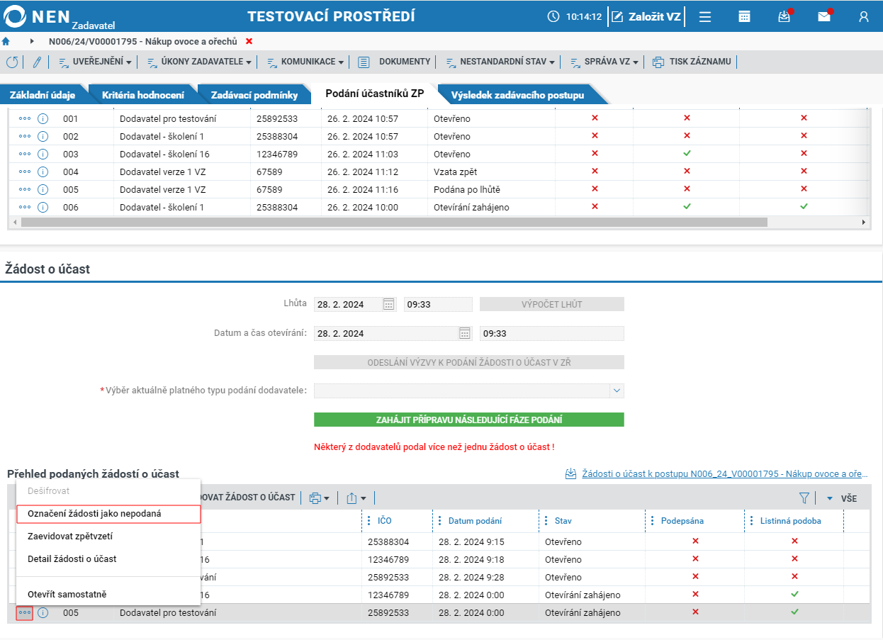Open the mail envelope notifications icon

[x=823, y=16]
